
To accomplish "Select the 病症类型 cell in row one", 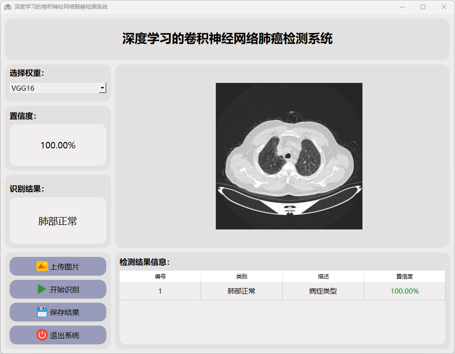I will click(x=323, y=291).
